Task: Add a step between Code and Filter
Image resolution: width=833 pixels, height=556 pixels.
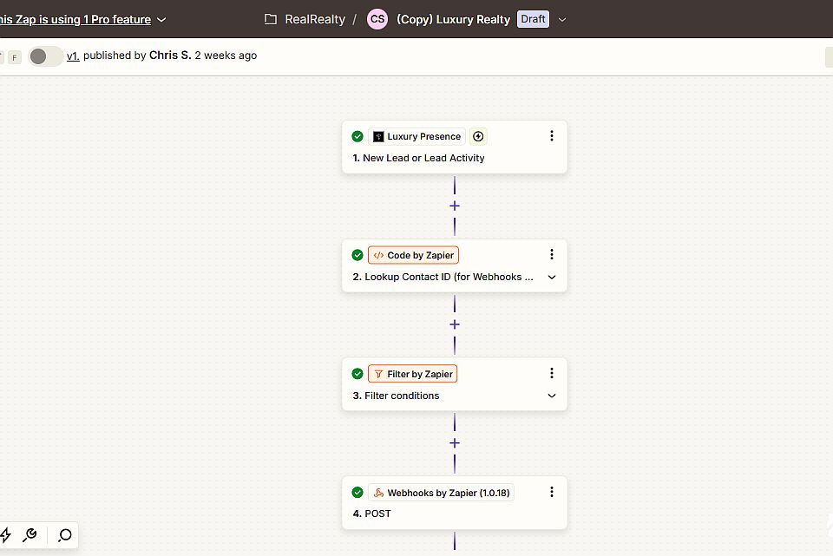Action: (455, 324)
